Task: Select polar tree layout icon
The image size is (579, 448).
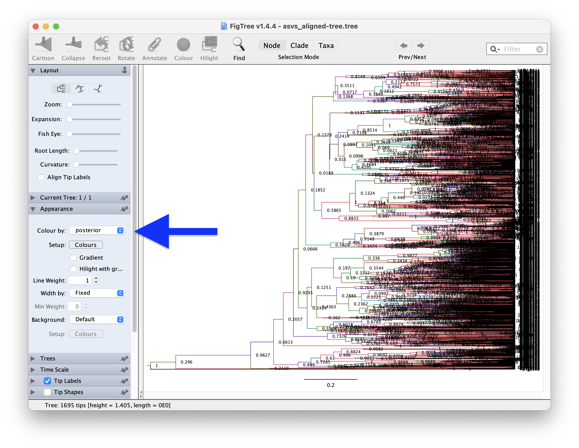Action: point(80,88)
